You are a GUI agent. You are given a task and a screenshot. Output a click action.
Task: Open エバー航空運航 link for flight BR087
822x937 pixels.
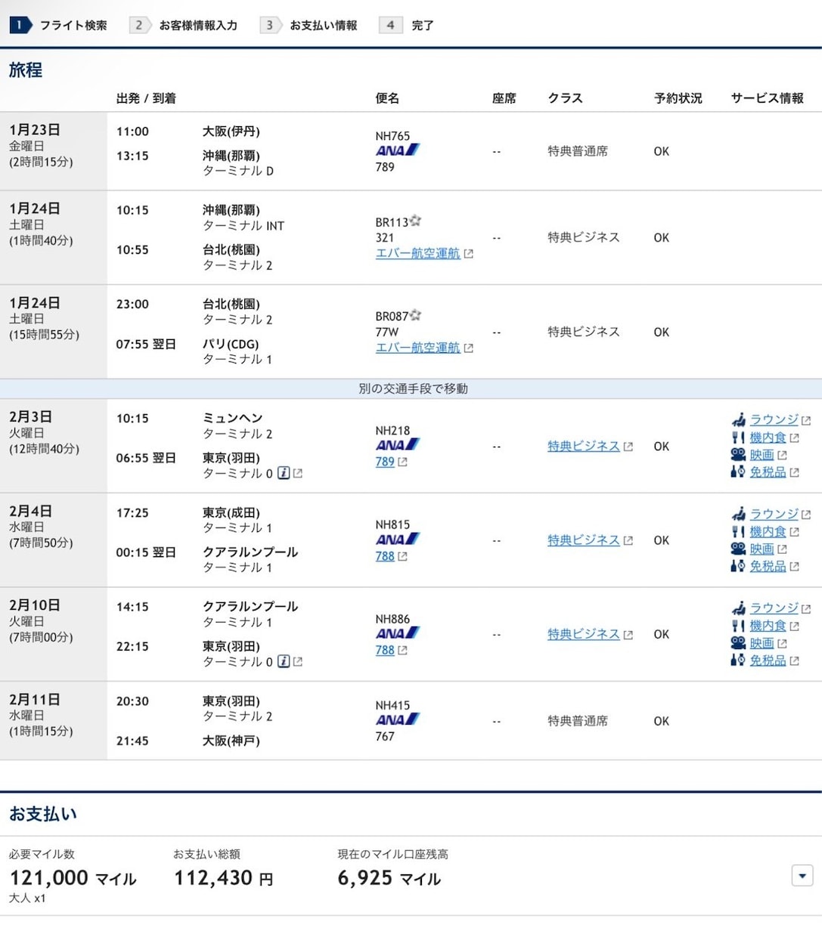pyautogui.click(x=417, y=348)
